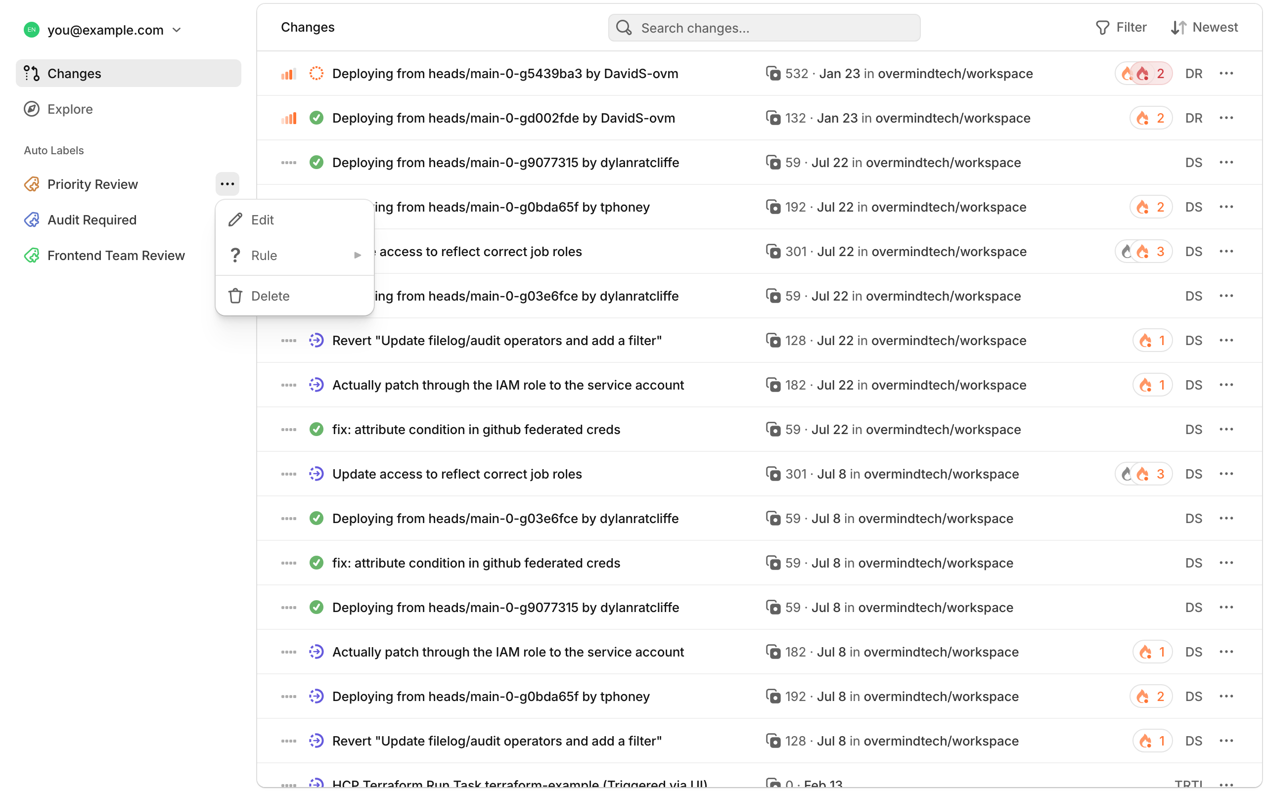The image size is (1266, 791).
Task: Choose Delete in the label context menu
Action: click(270, 296)
